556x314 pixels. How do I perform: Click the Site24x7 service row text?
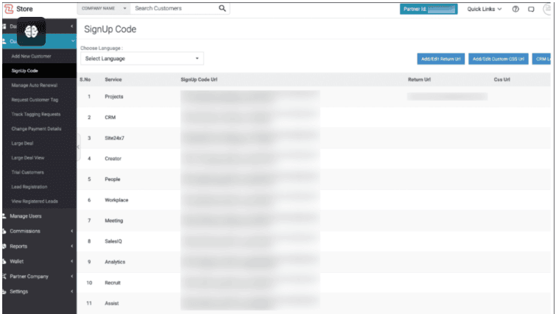114,138
